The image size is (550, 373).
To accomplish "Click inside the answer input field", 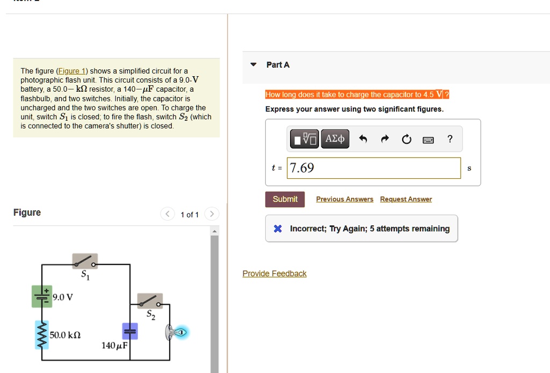I will point(374,167).
